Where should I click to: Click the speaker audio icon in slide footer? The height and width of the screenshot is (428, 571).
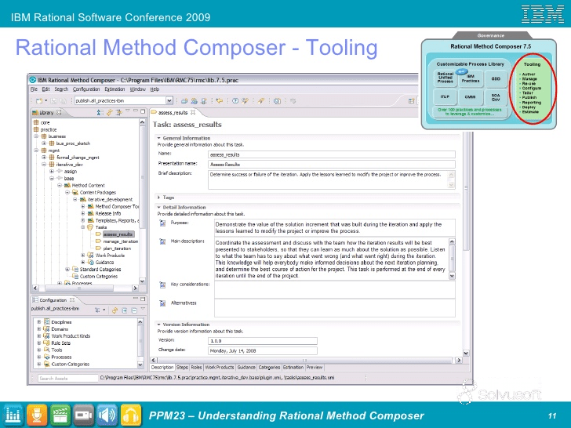pos(107,415)
